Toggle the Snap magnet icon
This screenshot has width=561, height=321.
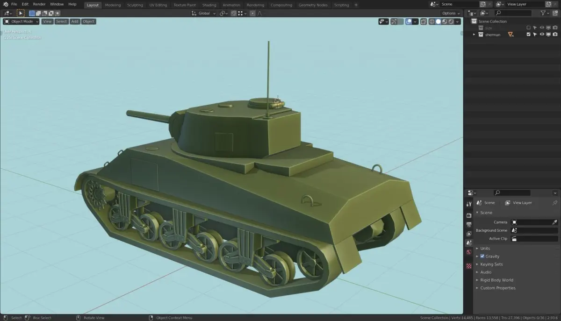click(234, 13)
